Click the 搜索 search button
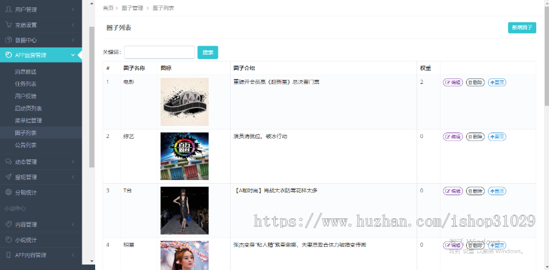 [x=207, y=52]
